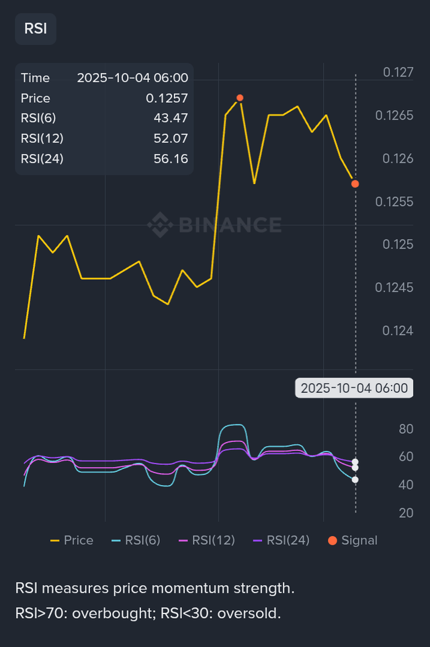
Task: Click the Binance watermark logo icon
Action: pyautogui.click(x=160, y=224)
